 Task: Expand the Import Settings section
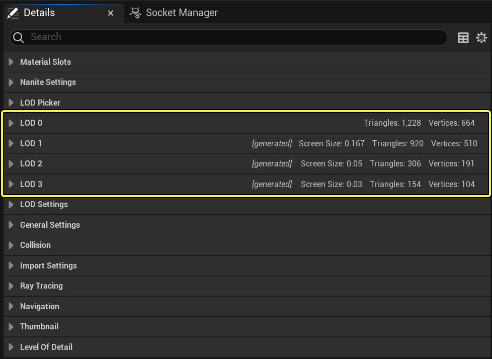pyautogui.click(x=11, y=265)
